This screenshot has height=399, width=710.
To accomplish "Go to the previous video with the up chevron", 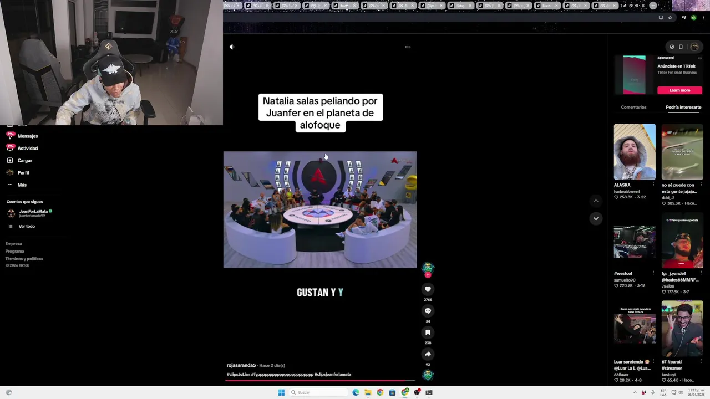I will click(x=596, y=201).
